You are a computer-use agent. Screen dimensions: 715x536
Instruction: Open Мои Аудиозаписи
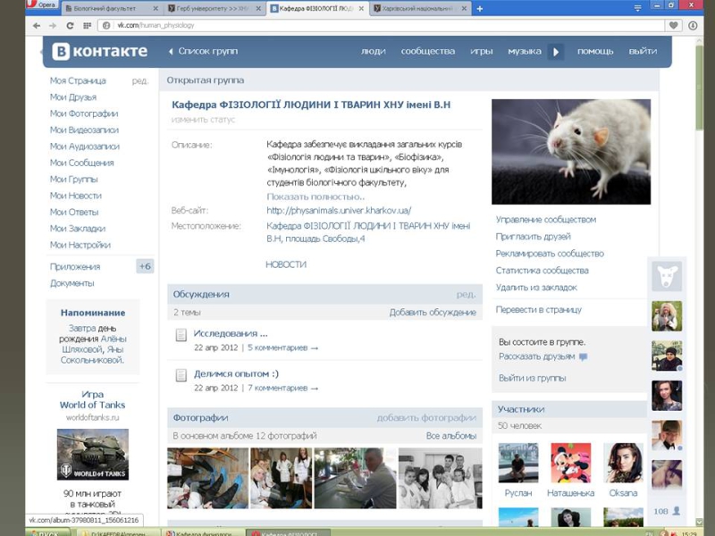[85, 147]
